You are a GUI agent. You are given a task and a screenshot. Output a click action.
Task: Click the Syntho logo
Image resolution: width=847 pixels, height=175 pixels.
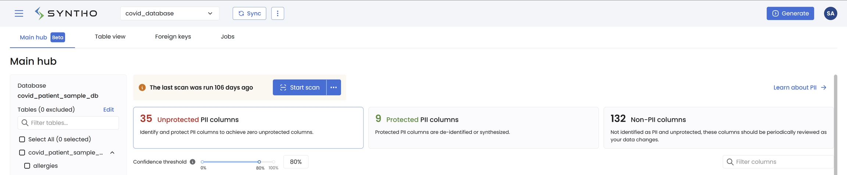[66, 14]
